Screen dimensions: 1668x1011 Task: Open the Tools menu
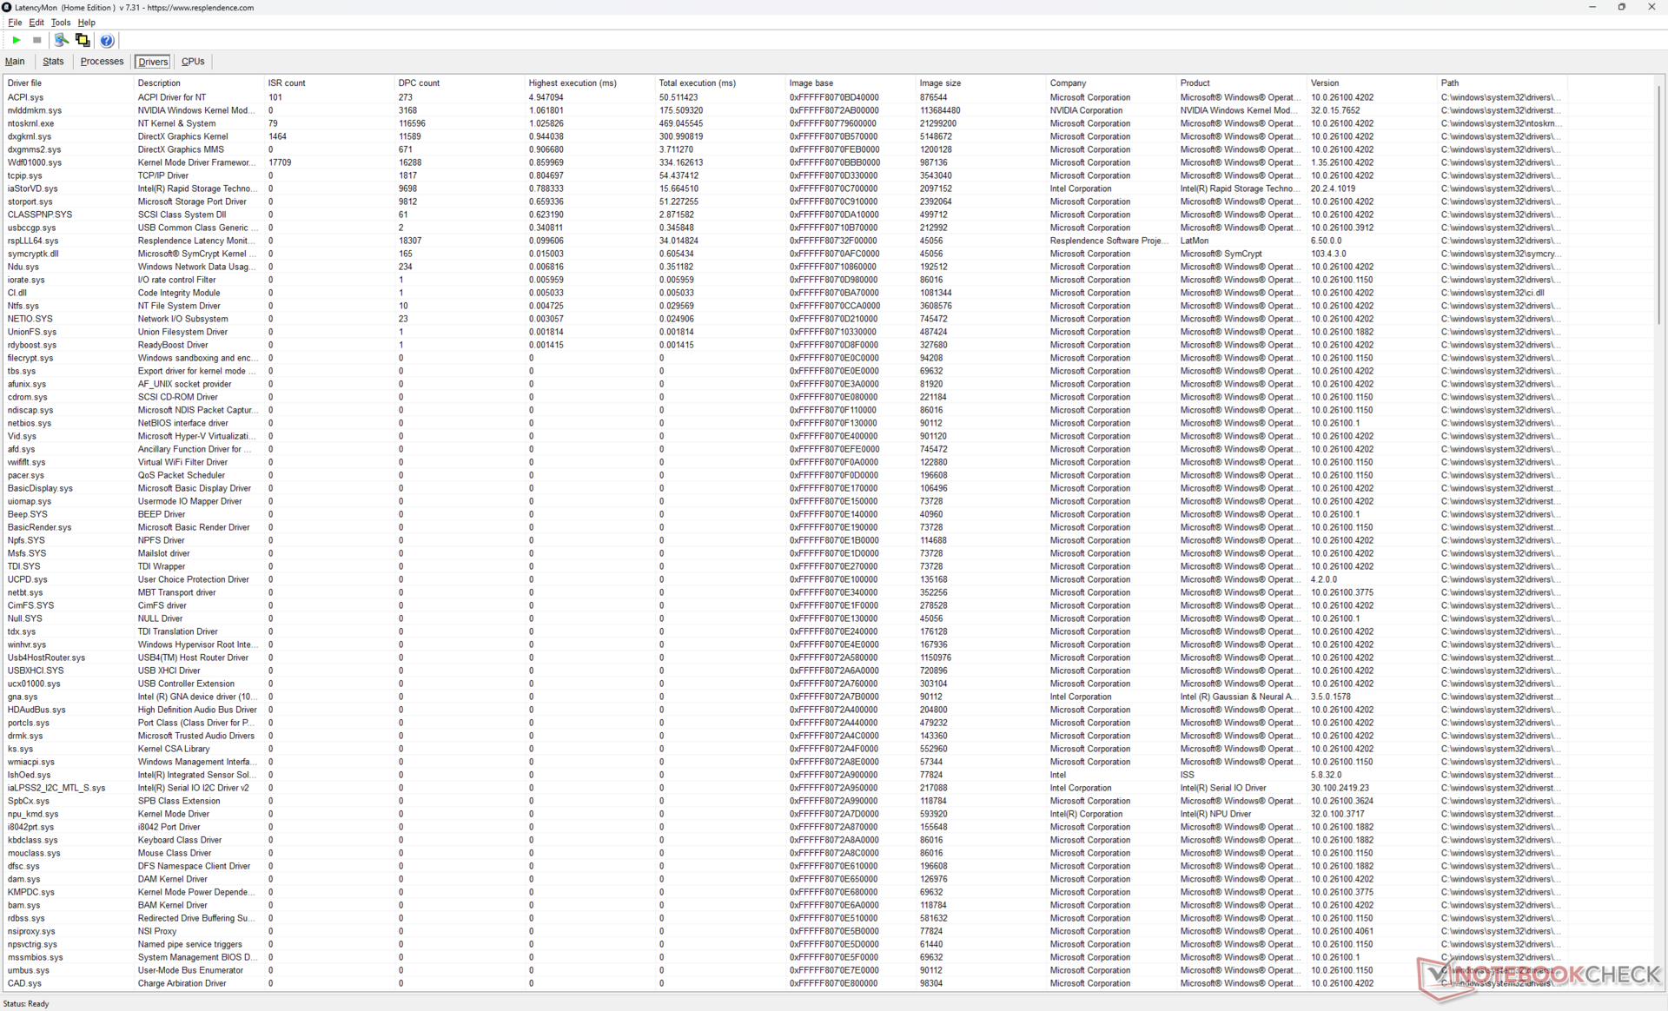(x=60, y=23)
